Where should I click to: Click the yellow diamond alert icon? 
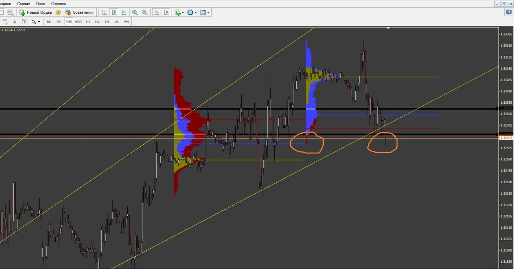coord(58,12)
